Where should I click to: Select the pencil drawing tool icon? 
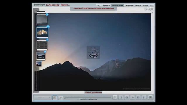tap(60, 98)
